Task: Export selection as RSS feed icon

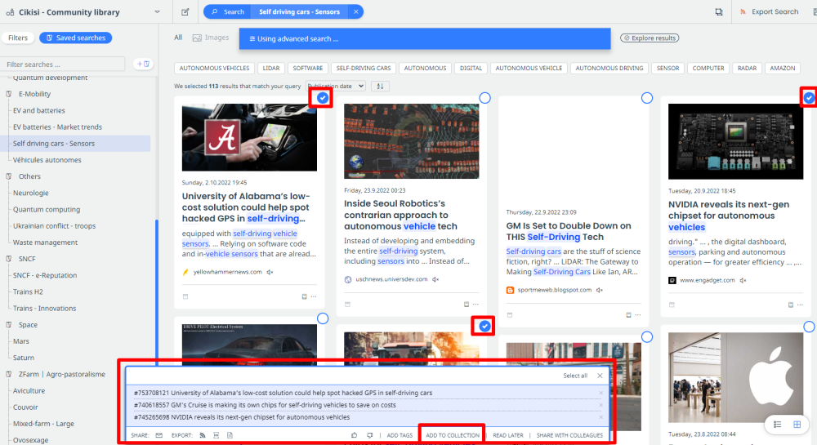Action: click(x=203, y=435)
